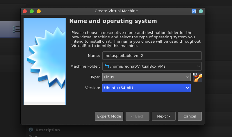Open the Machine Folder dropdown
Screen dimensions: 232x137
152,66
